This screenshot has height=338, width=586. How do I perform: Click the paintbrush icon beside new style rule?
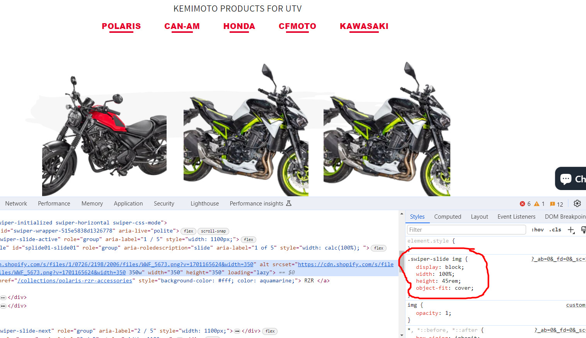(583, 230)
